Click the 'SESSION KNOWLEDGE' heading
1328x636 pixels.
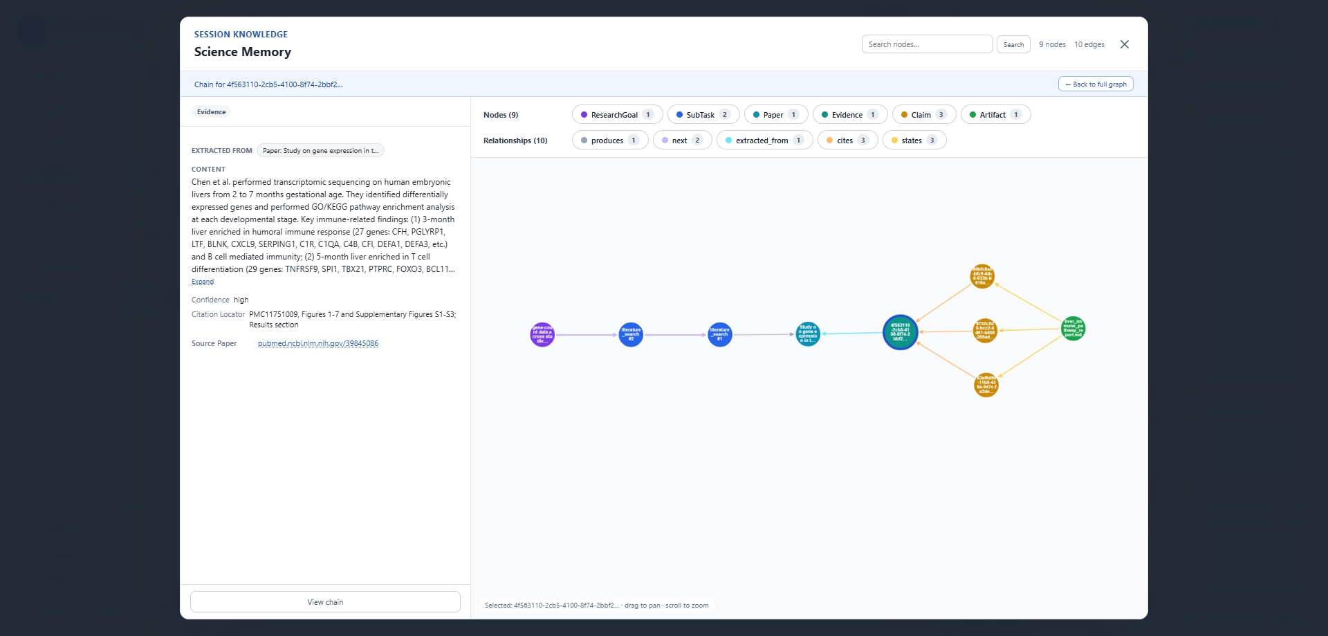tap(241, 34)
